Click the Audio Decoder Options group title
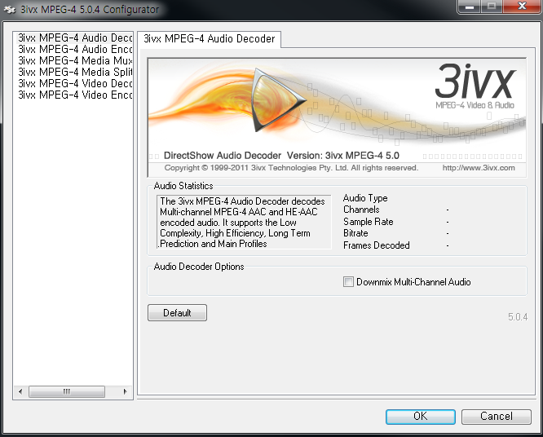Viewport: 543px width, 437px height. 199,267
